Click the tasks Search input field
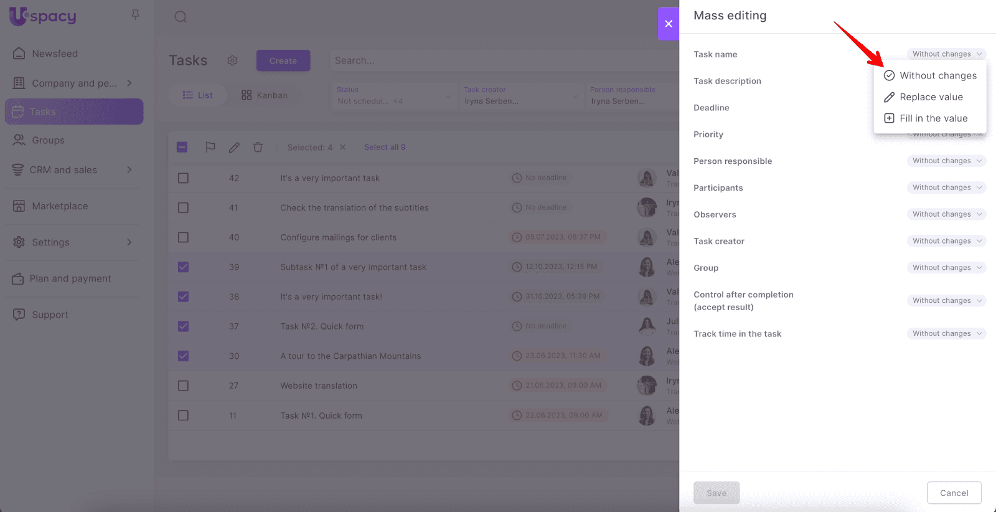 click(498, 60)
